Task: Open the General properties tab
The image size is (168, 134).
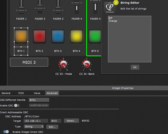Action: point(6,93)
